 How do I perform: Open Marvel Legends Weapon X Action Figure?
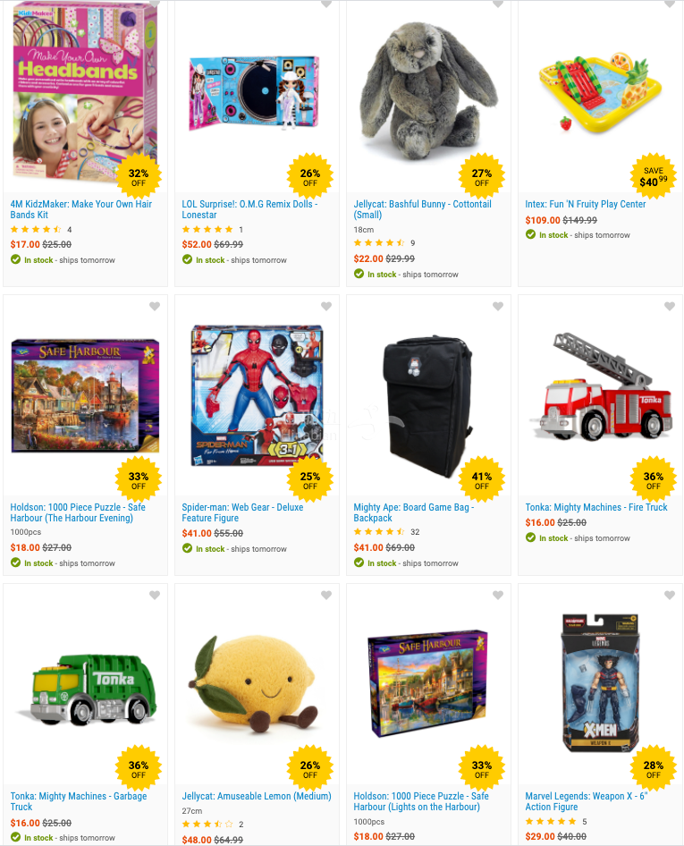click(x=586, y=801)
